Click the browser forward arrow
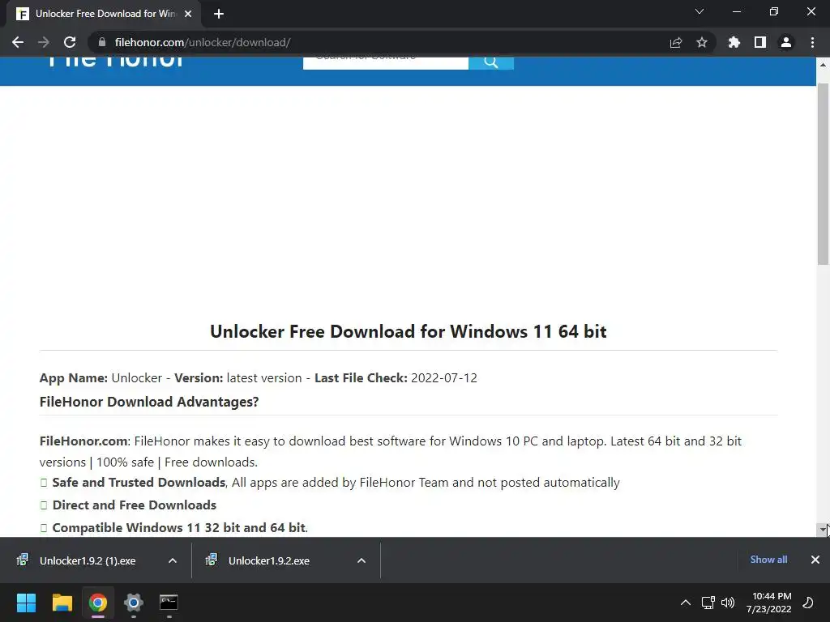Image resolution: width=830 pixels, height=622 pixels. 44,42
